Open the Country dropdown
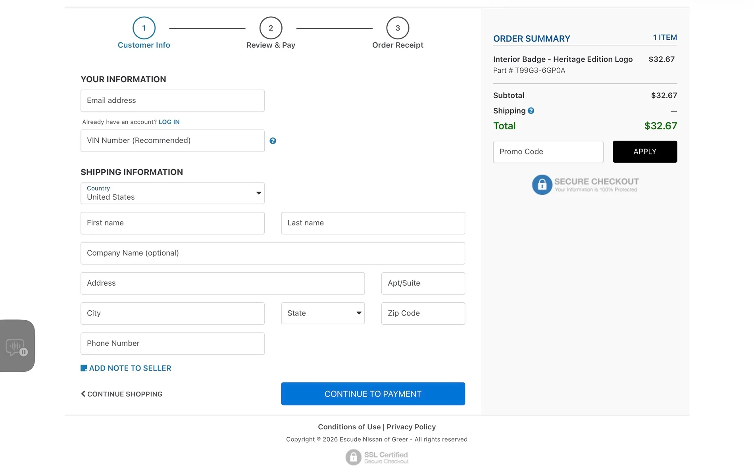The height and width of the screenshot is (471, 754). (x=172, y=193)
